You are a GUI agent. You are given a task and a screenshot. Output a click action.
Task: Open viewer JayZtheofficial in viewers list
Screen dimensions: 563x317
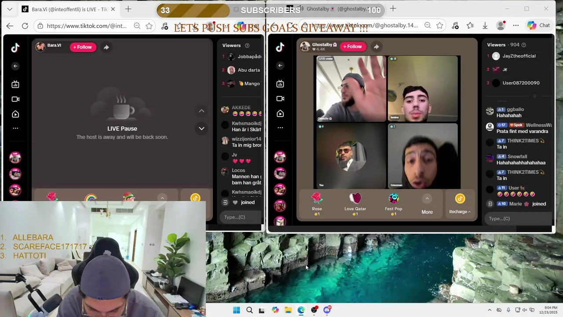(519, 56)
